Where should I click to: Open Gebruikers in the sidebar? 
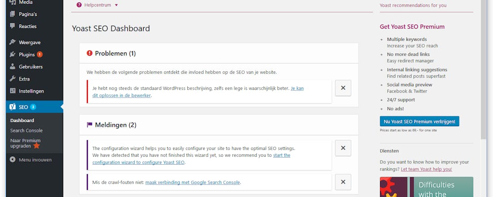(35, 67)
